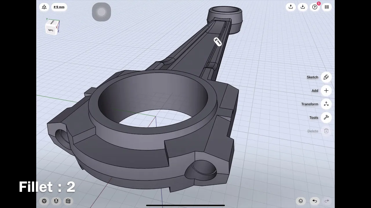This screenshot has width=371, height=208.
Task: Click the Delete trash icon
Action: 326,131
